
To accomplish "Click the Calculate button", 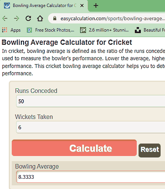I will (74, 148).
